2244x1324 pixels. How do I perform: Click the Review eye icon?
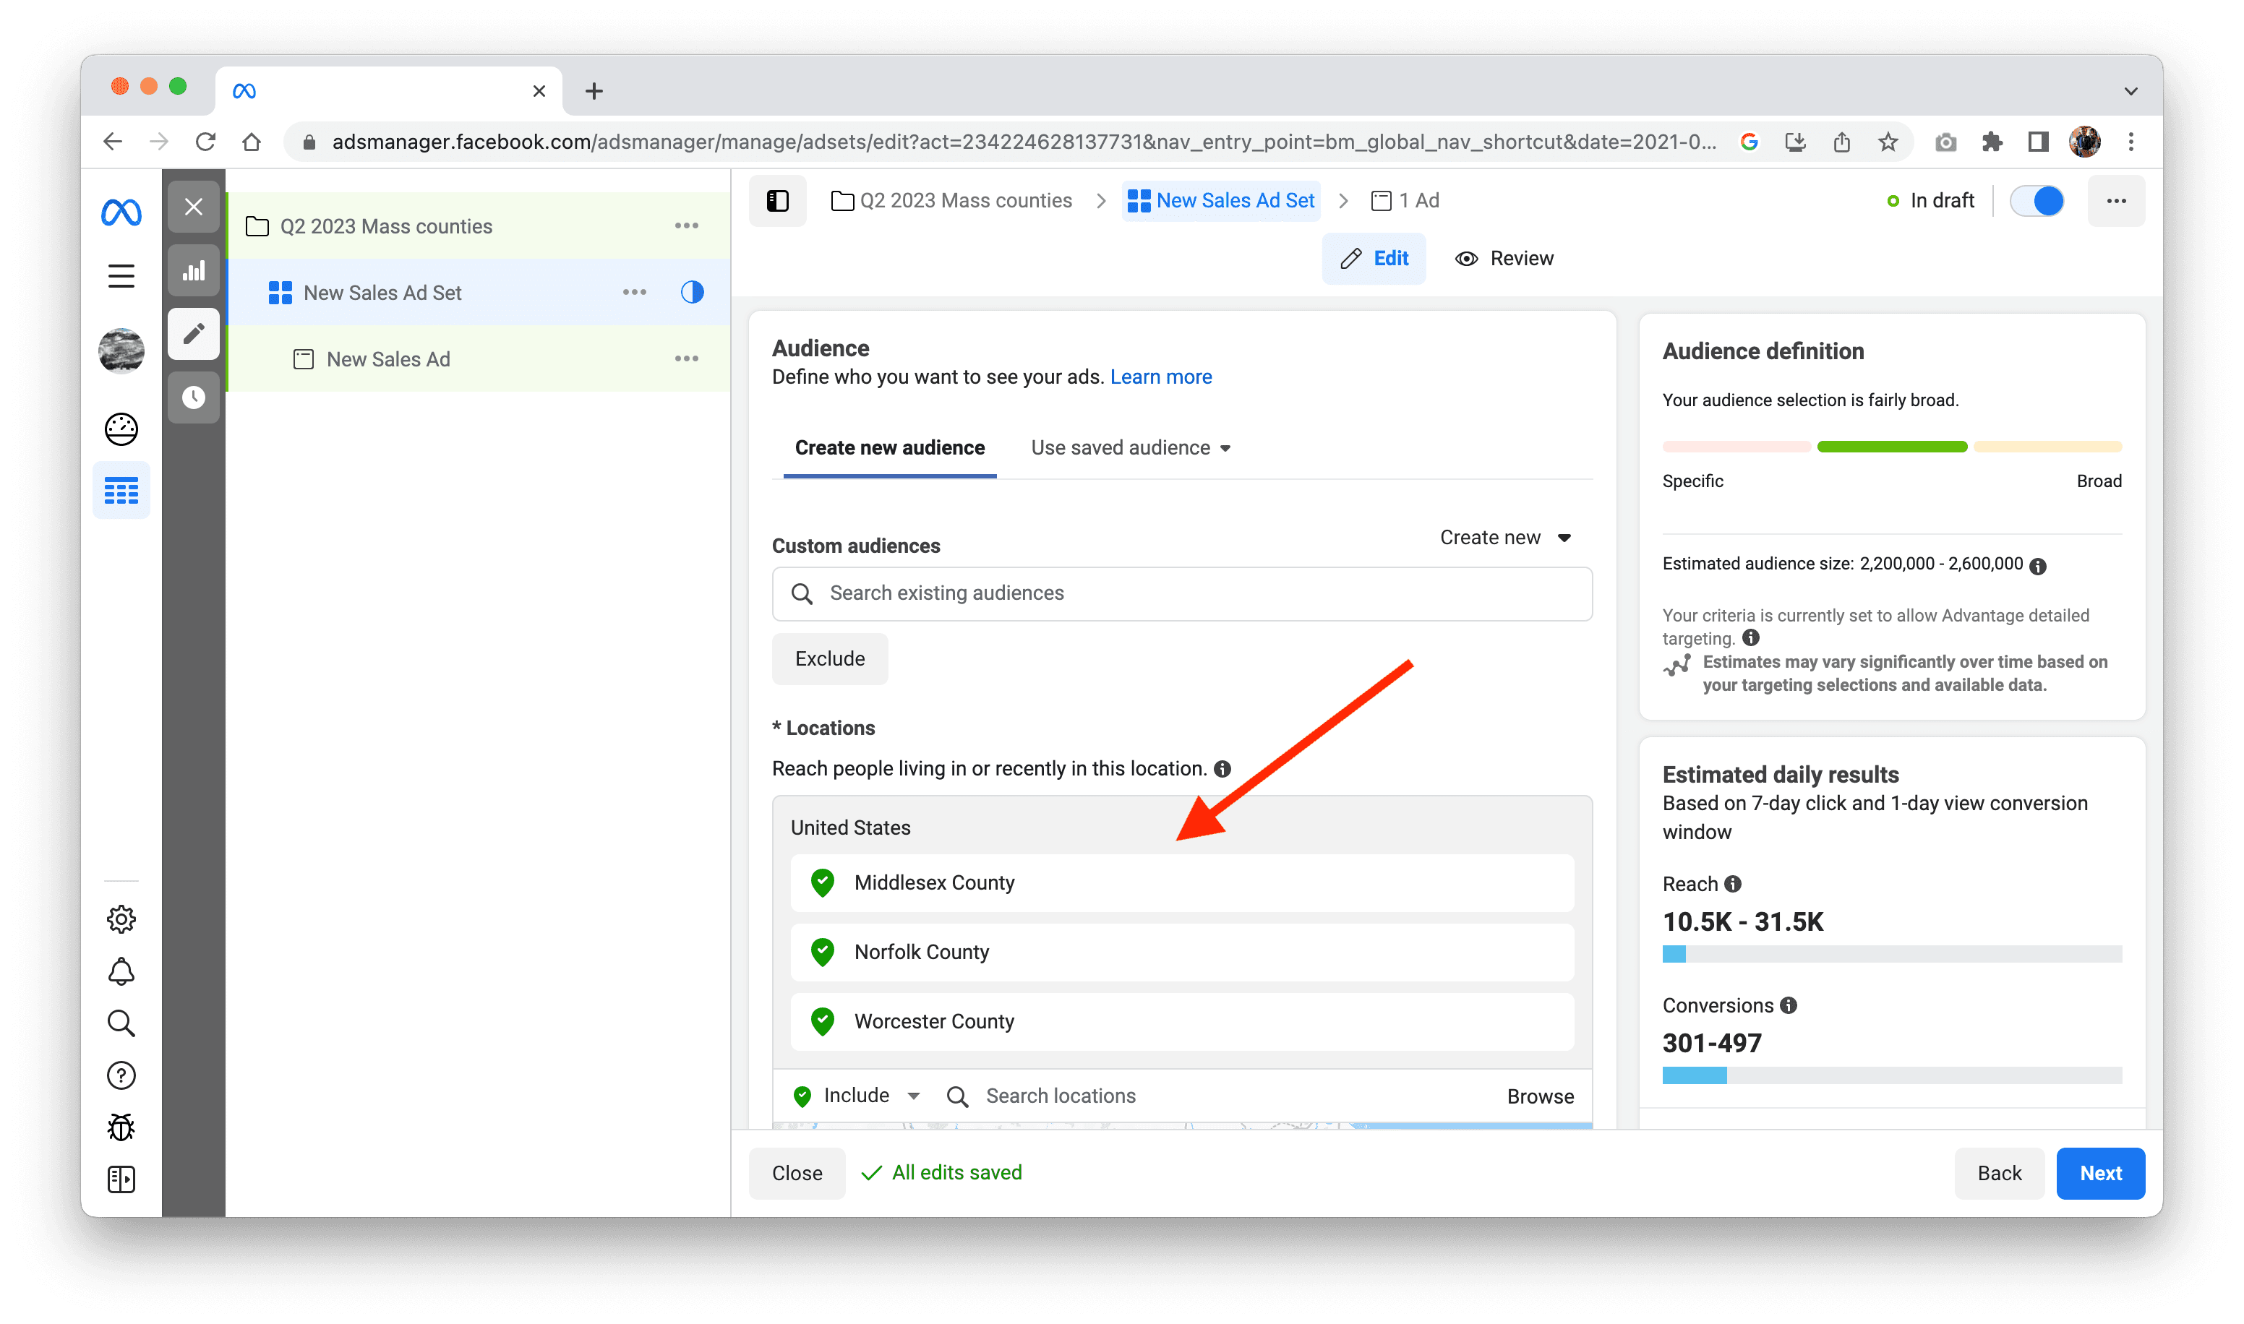click(x=1464, y=257)
